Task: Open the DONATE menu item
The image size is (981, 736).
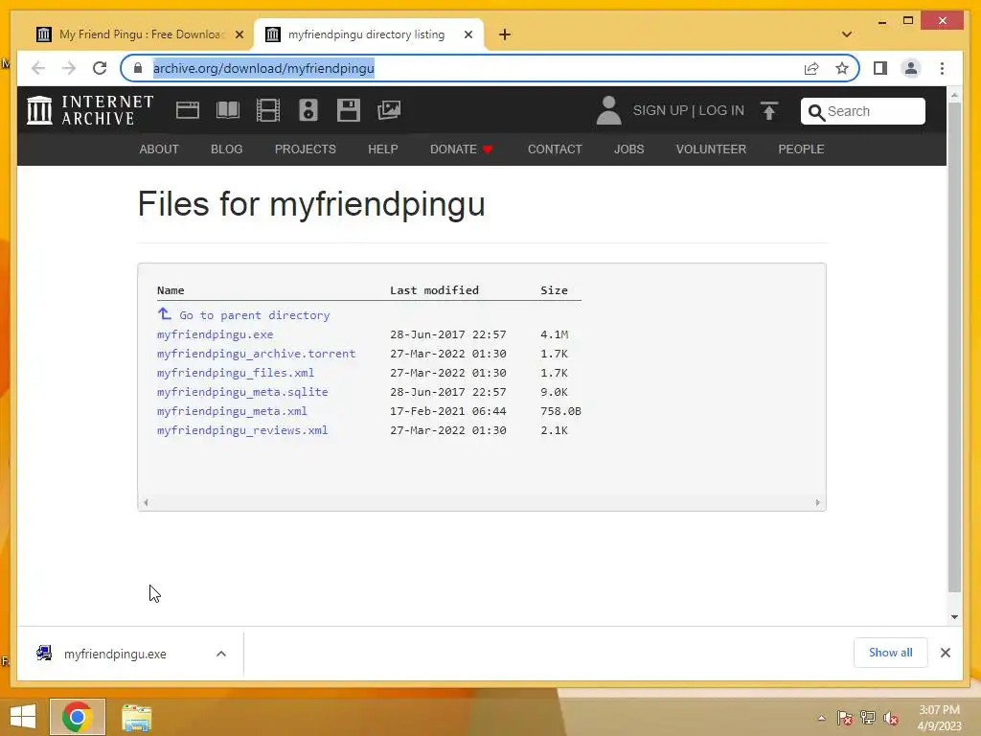Action: pyautogui.click(x=461, y=149)
